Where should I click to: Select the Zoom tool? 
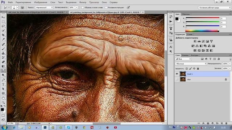point(3,103)
